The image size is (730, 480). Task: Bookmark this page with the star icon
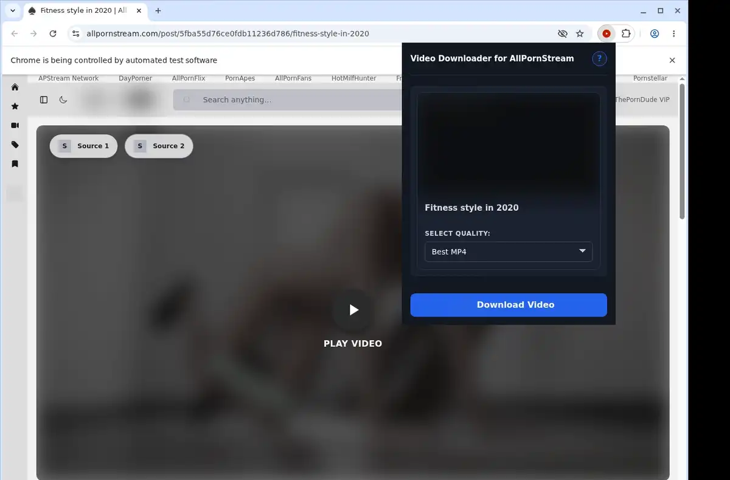click(580, 34)
